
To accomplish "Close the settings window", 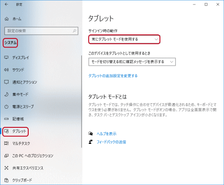I will coord(218,4).
